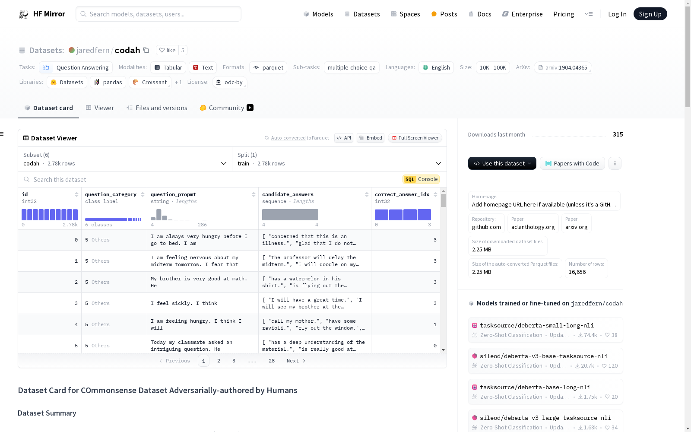Open the navigation more-menu icon
Screen dimensions: 691x432
pyautogui.click(x=589, y=14)
